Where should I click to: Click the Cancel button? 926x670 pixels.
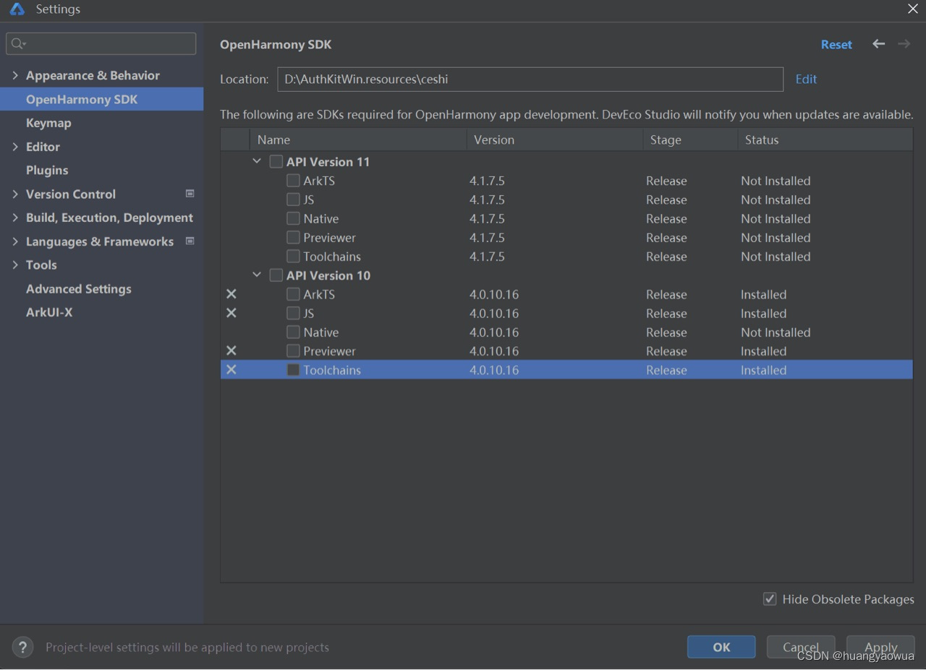[801, 647]
